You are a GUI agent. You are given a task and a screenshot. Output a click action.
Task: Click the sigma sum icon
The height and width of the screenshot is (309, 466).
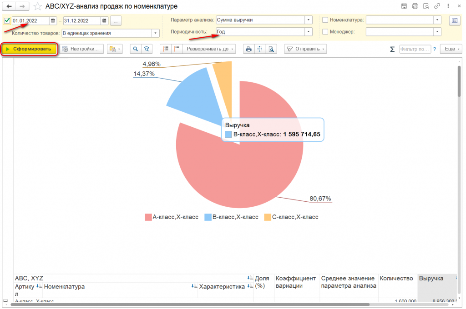pos(392,49)
